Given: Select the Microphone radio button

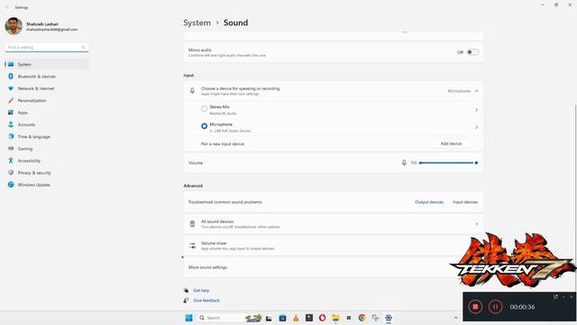Looking at the screenshot, I should click(x=205, y=126).
